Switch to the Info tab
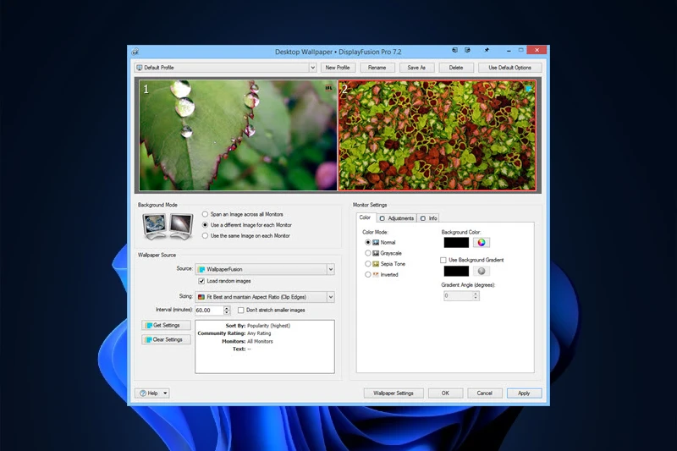Viewport: 677px width, 451px height. coord(429,218)
